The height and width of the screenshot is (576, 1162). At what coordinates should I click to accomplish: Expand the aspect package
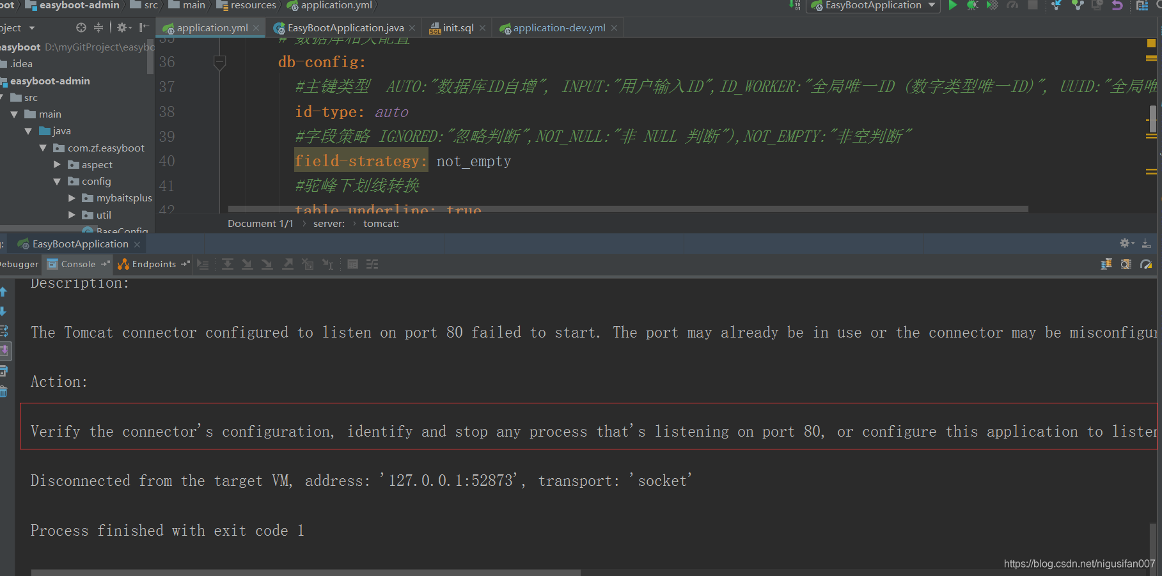click(x=57, y=165)
